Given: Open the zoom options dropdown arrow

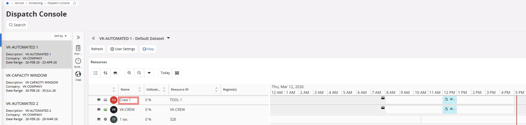Looking at the screenshot, I should point(149,73).
